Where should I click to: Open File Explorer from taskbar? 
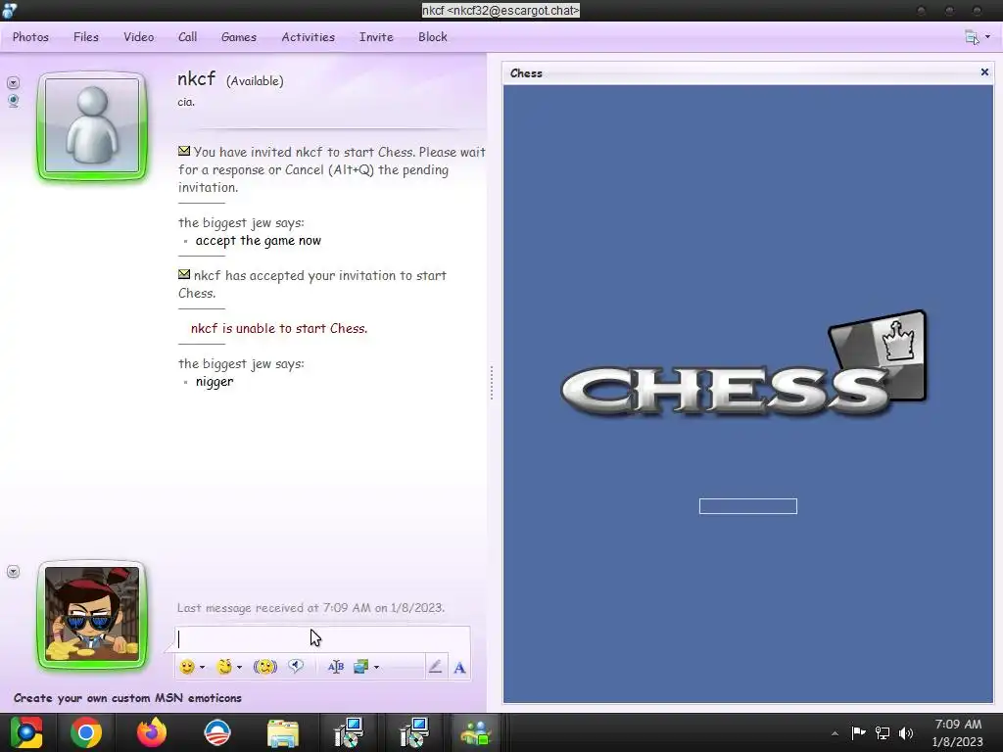pyautogui.click(x=283, y=732)
